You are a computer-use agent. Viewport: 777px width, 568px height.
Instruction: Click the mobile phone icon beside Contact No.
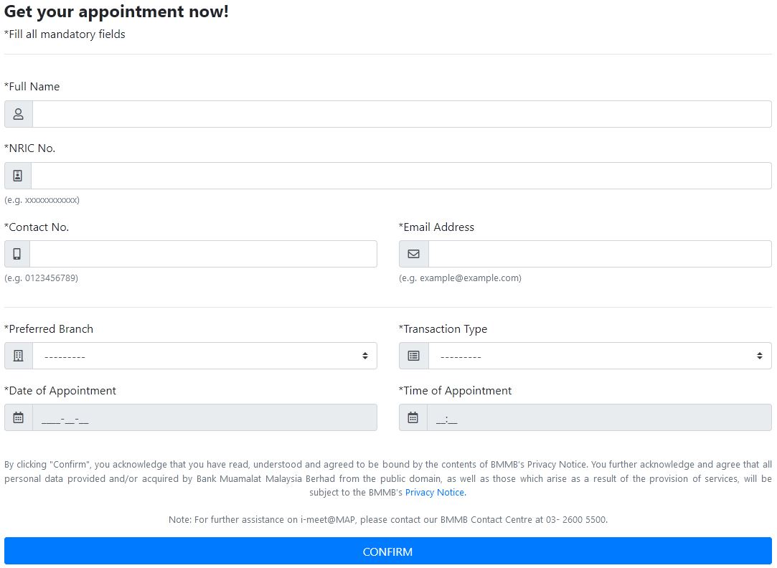pos(17,254)
